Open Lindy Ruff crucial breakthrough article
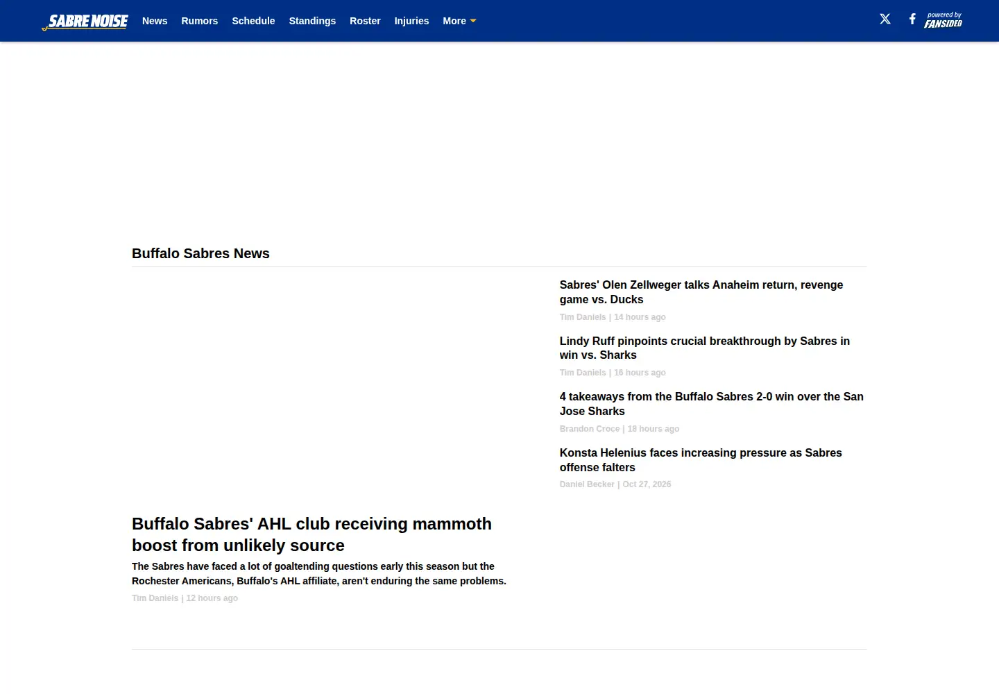 point(705,348)
